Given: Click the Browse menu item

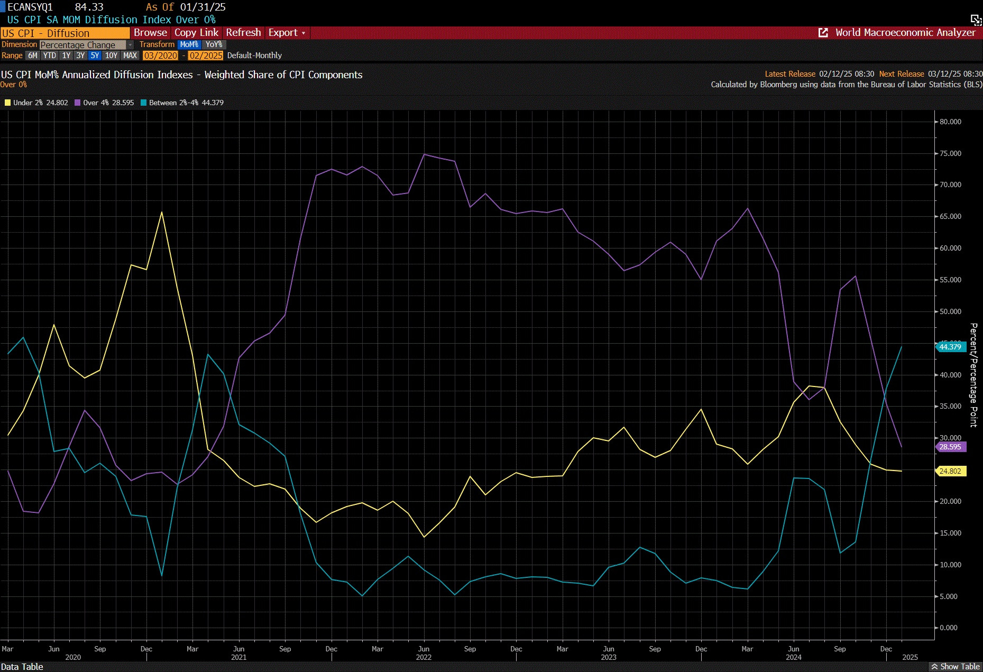Looking at the screenshot, I should (x=150, y=33).
